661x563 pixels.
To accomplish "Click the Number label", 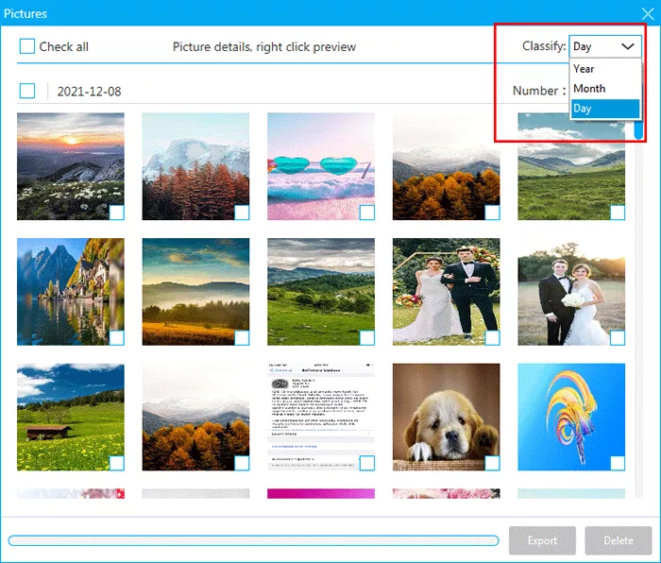I will (538, 91).
